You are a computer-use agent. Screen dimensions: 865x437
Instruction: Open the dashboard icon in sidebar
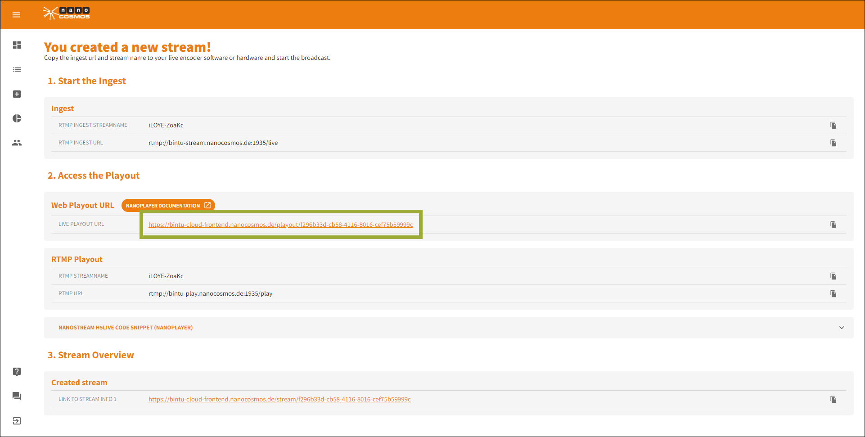(x=17, y=45)
